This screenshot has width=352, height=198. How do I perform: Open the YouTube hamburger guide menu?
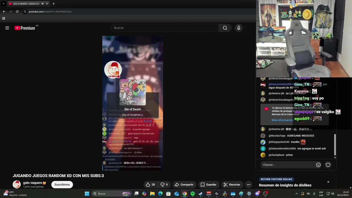click(x=7, y=28)
